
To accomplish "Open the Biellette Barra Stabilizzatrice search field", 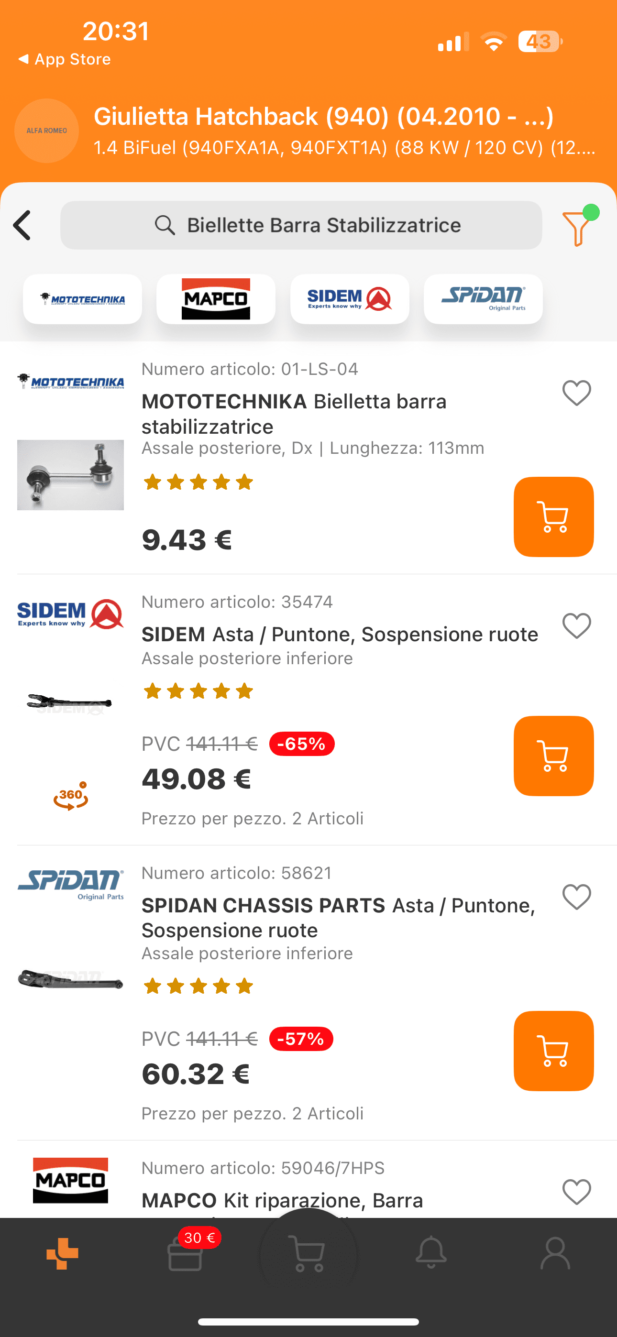I will point(301,225).
